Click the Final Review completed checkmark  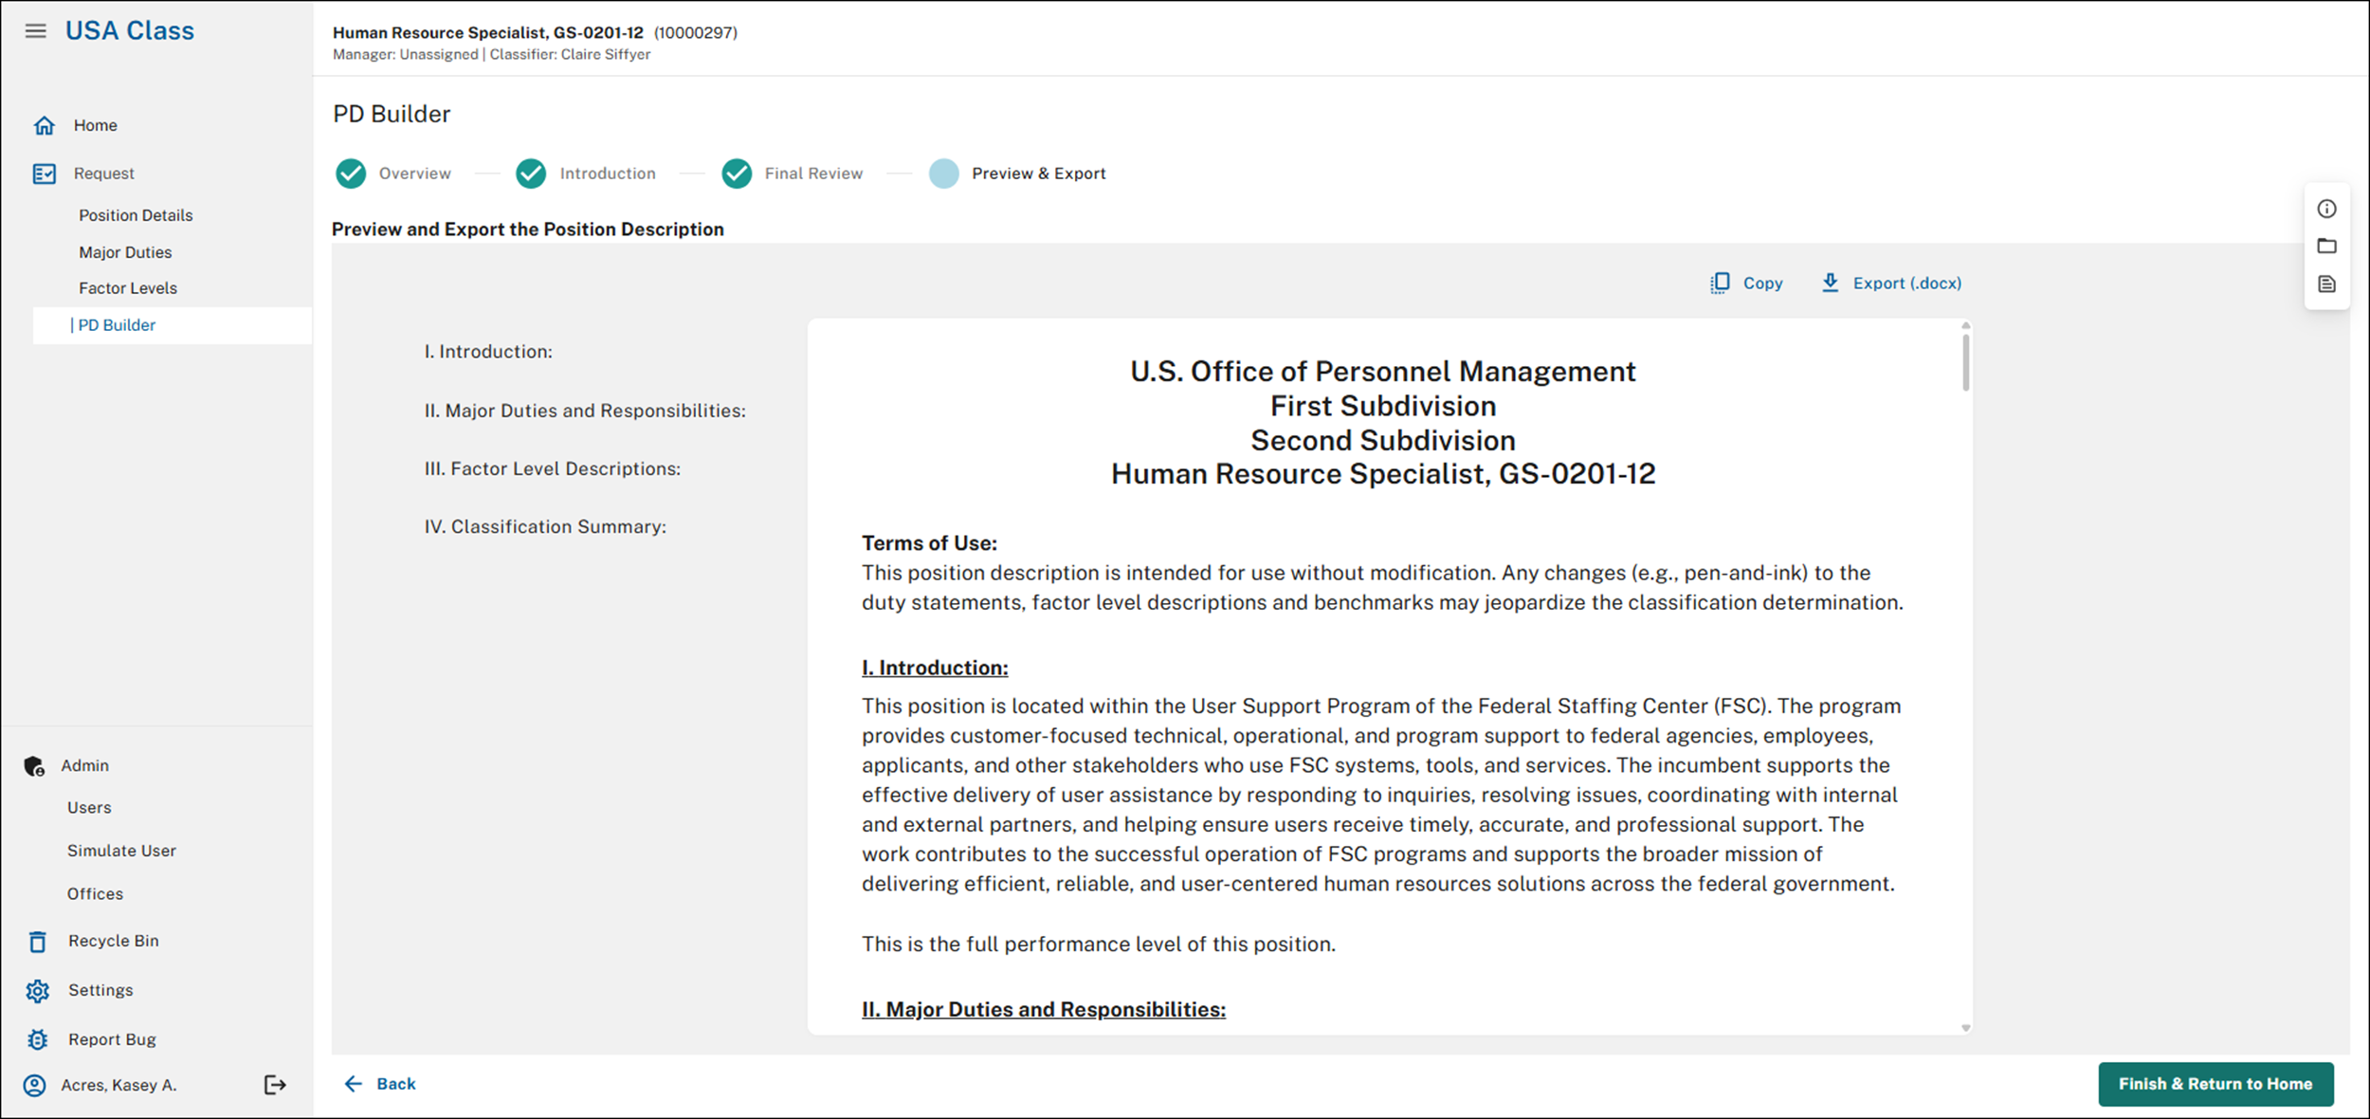[x=737, y=174]
